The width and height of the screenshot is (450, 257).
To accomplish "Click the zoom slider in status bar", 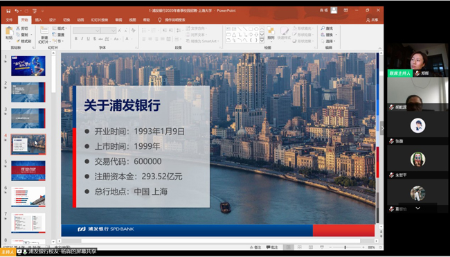I will click(x=346, y=247).
